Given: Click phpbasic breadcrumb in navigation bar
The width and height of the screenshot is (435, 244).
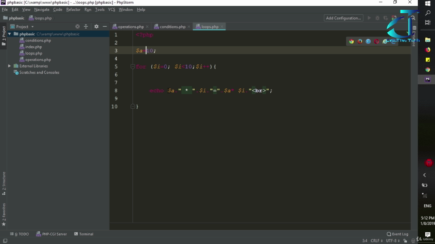Looking at the screenshot, I should (x=14, y=18).
